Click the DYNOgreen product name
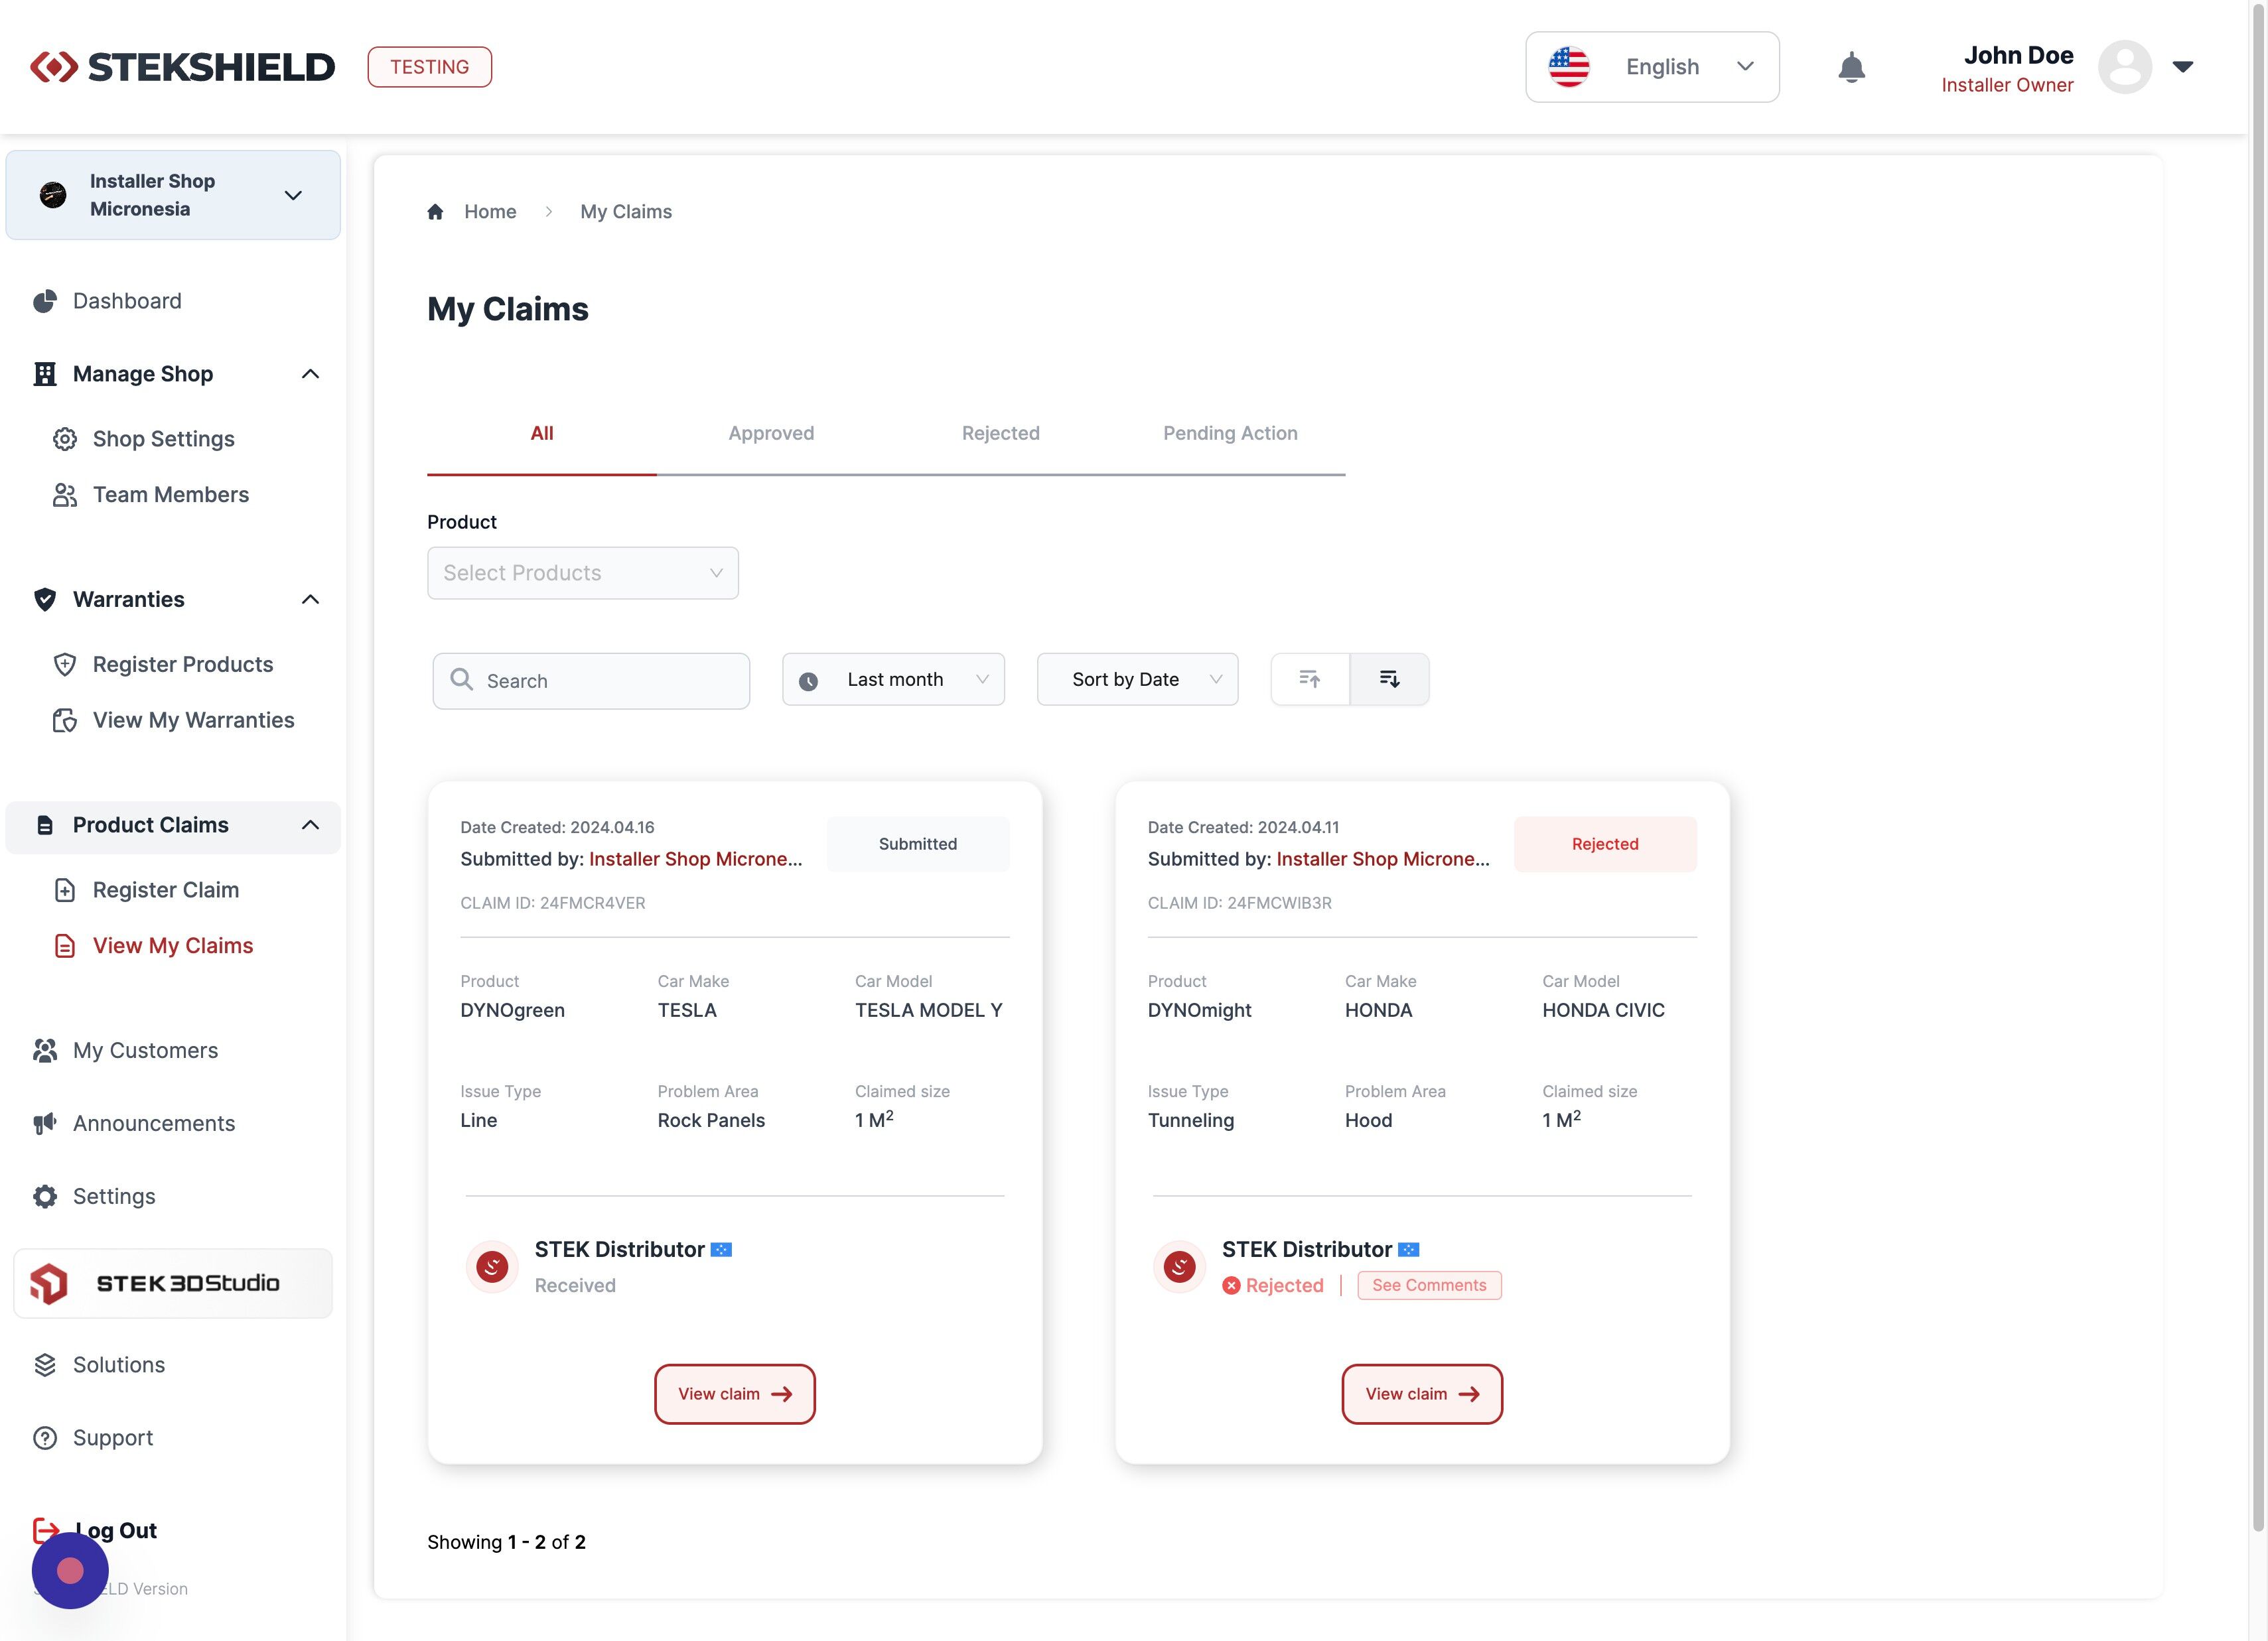2268x1641 pixels. [x=512, y=1010]
